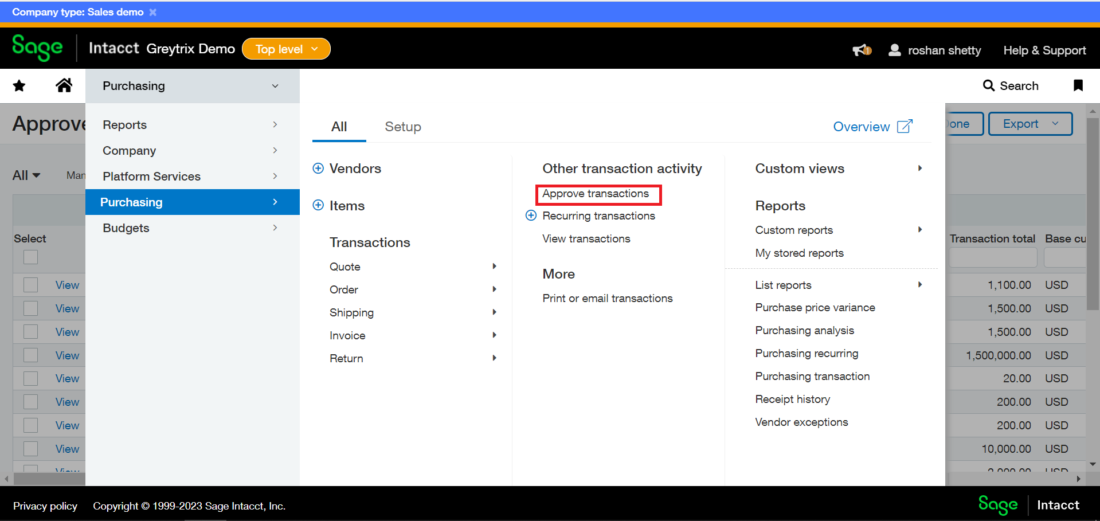This screenshot has width=1100, height=521.
Task: Expand List reports submenu
Action: pyautogui.click(x=919, y=285)
